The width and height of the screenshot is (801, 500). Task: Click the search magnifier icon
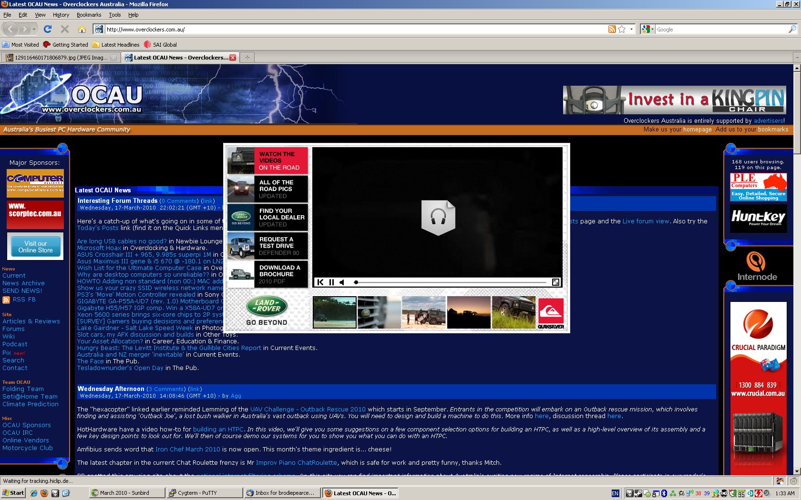coord(792,29)
